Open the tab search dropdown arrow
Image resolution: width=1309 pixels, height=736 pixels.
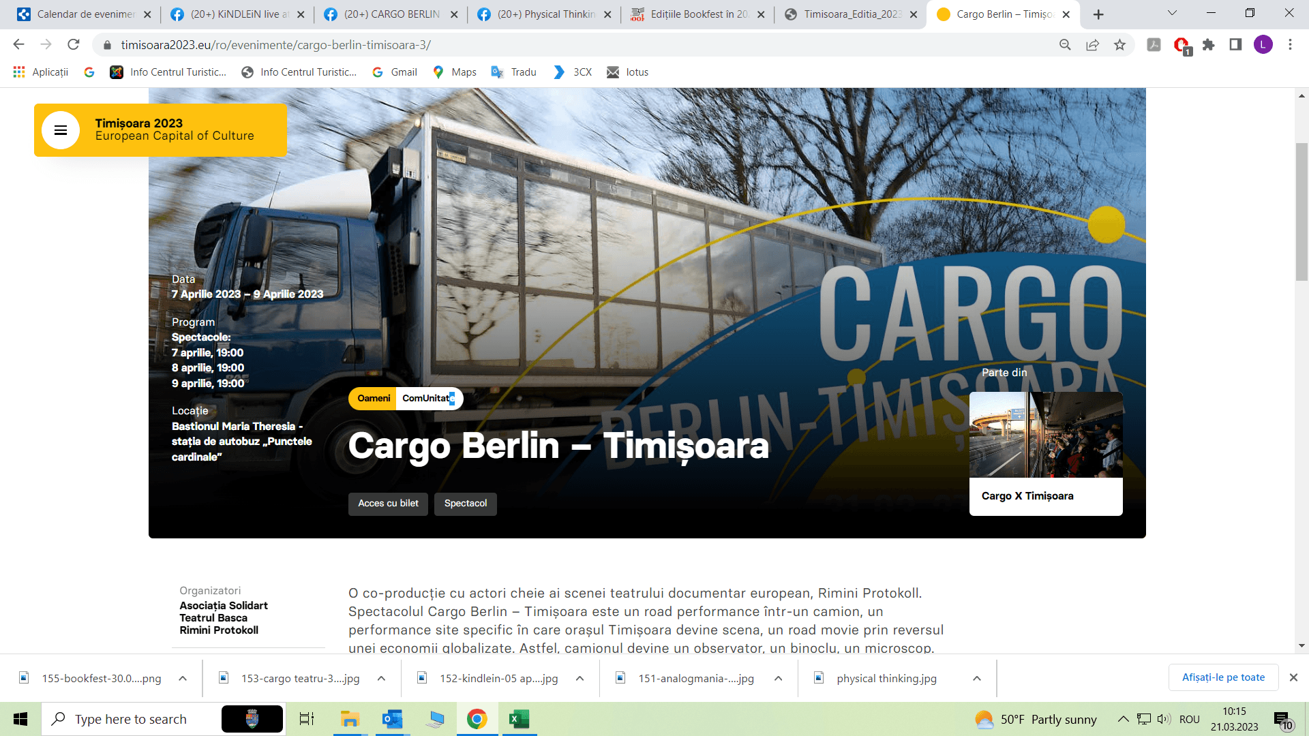(x=1173, y=13)
